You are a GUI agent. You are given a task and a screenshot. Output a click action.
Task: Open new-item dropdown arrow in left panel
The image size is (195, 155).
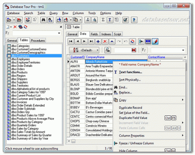point(11,27)
